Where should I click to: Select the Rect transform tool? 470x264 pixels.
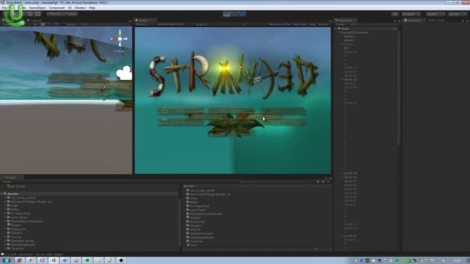pos(37,14)
